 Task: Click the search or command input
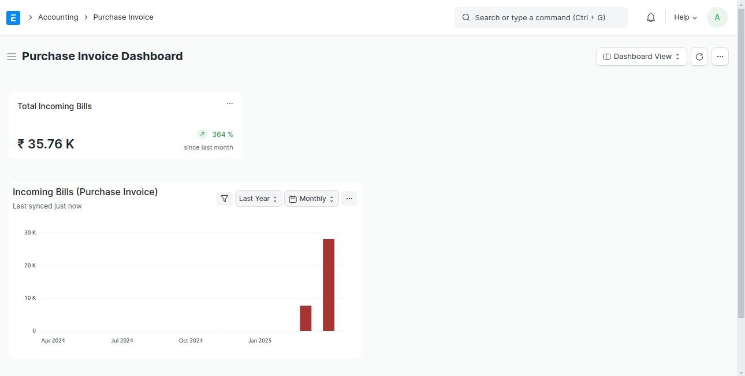[x=541, y=17]
